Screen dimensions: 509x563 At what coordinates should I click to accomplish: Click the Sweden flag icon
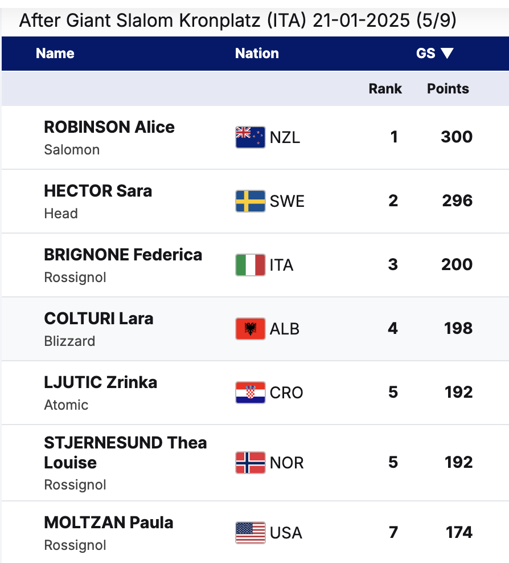point(250,201)
